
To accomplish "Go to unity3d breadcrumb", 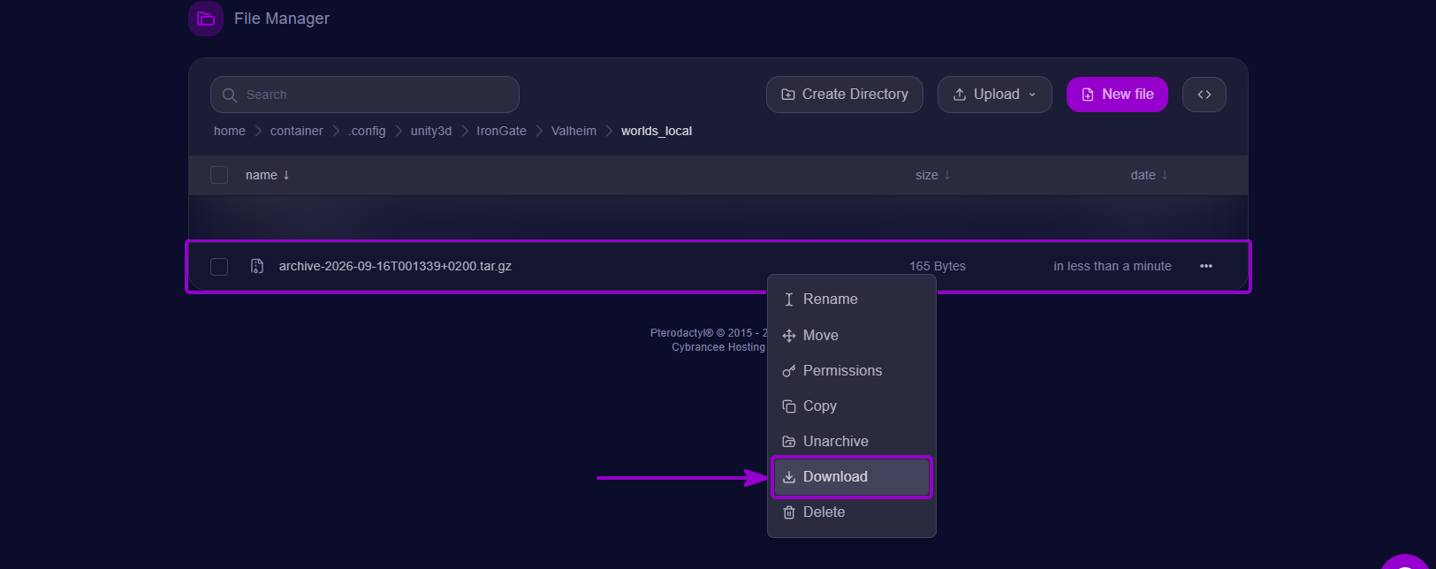I will (x=431, y=131).
